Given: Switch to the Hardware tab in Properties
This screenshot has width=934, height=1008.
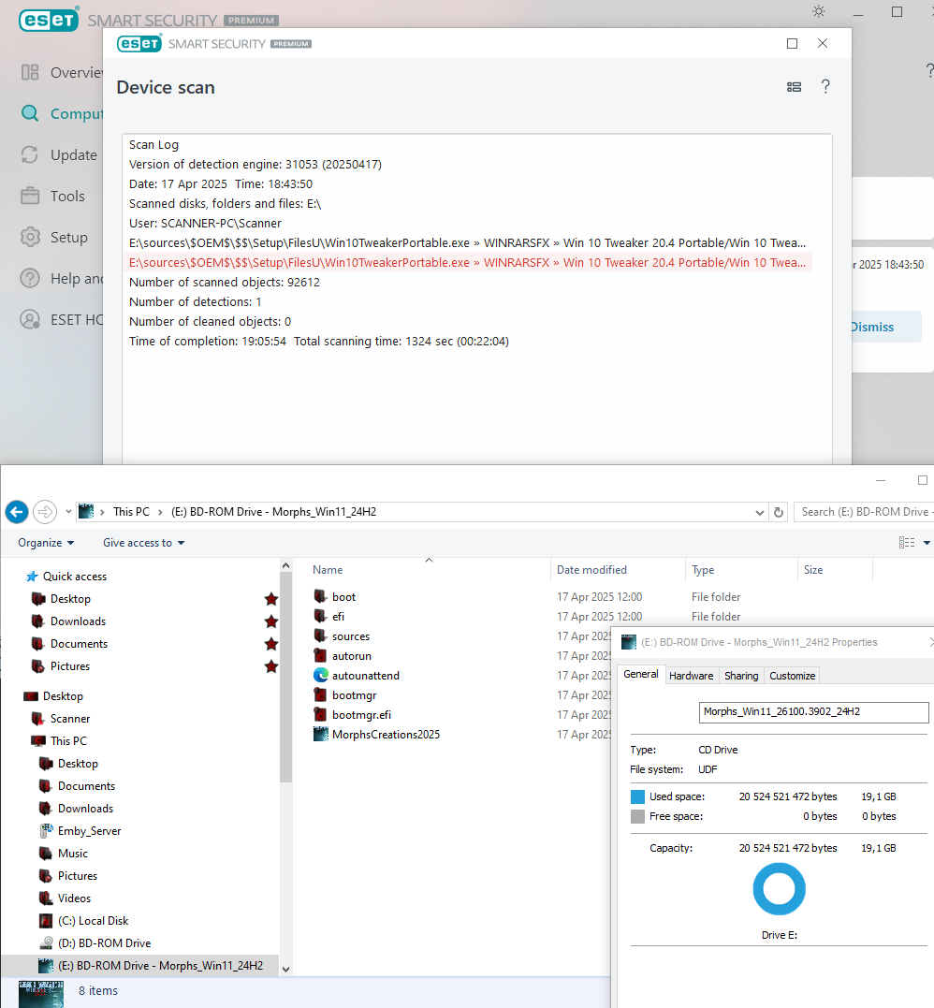Looking at the screenshot, I should point(691,676).
